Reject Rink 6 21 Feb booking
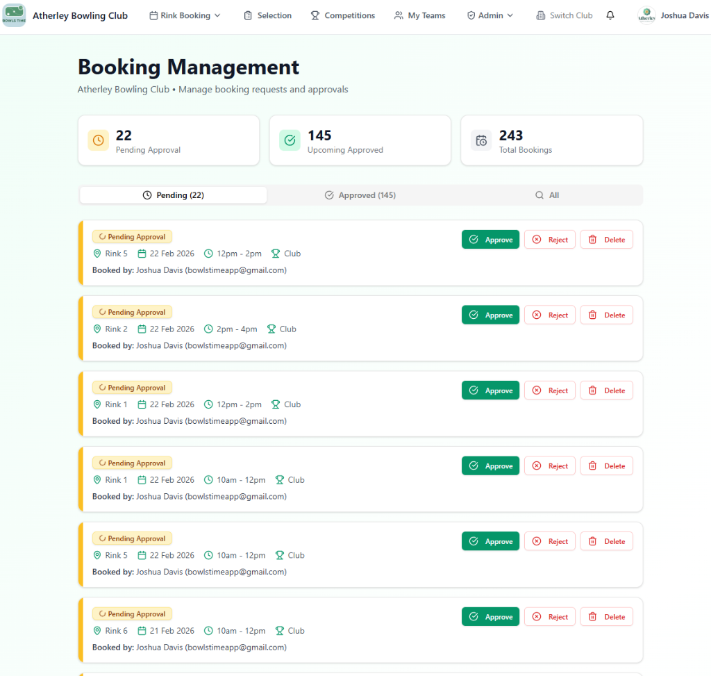711x676 pixels. 550,616
